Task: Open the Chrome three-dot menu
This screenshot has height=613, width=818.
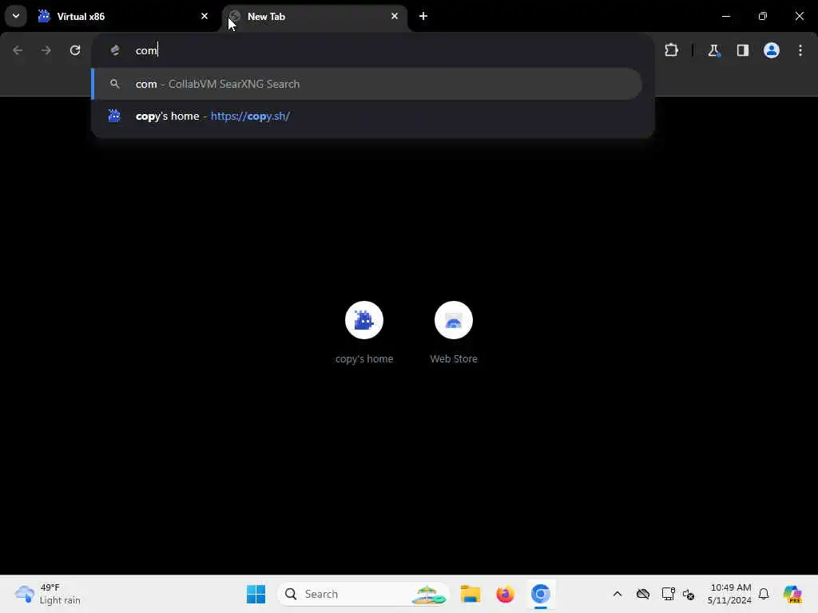Action: click(x=800, y=50)
